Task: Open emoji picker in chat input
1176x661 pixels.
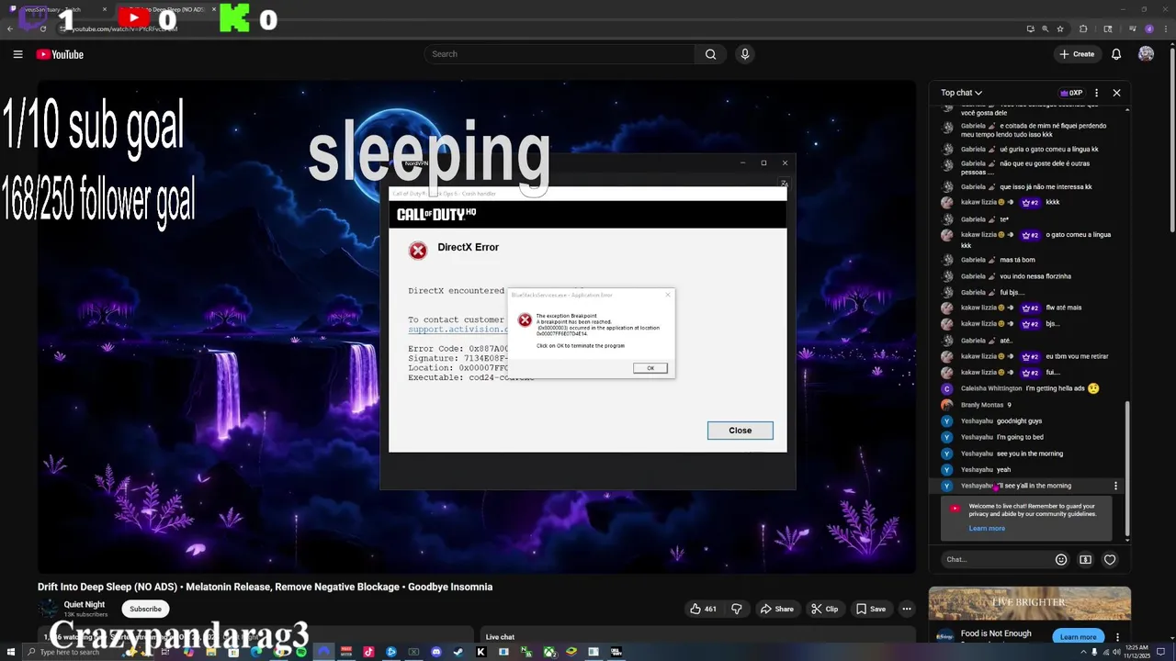Action: [x=1061, y=559]
